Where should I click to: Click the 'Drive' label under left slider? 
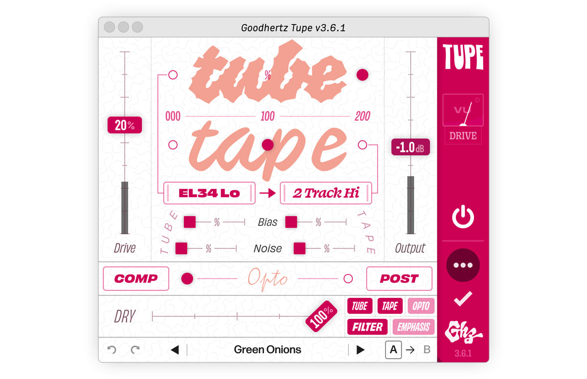[125, 248]
